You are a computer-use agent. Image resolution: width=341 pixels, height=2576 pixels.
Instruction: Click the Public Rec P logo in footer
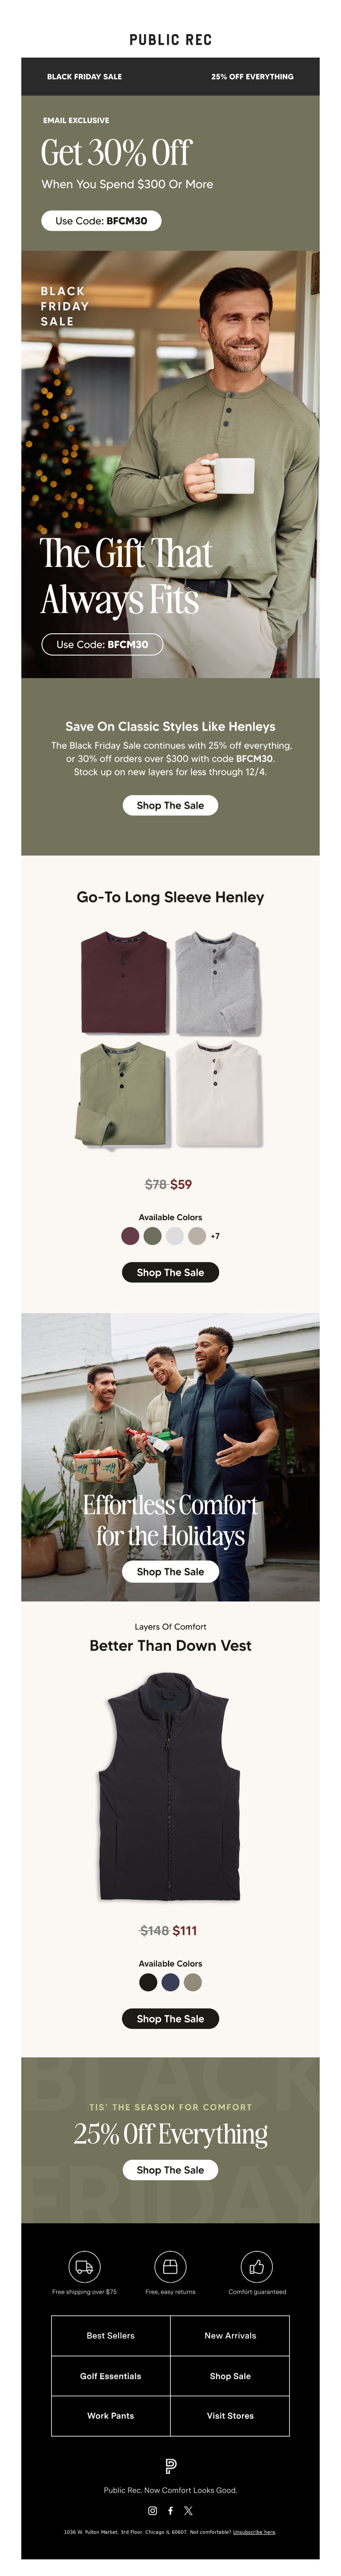[x=170, y=2466]
